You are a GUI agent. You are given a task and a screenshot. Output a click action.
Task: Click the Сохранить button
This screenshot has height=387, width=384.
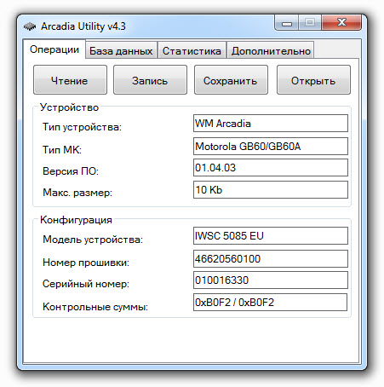tap(231, 80)
